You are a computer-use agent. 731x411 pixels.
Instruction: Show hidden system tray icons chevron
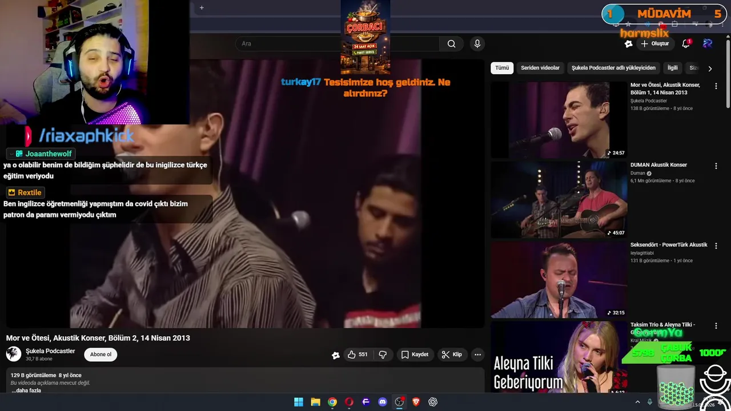[637, 402]
